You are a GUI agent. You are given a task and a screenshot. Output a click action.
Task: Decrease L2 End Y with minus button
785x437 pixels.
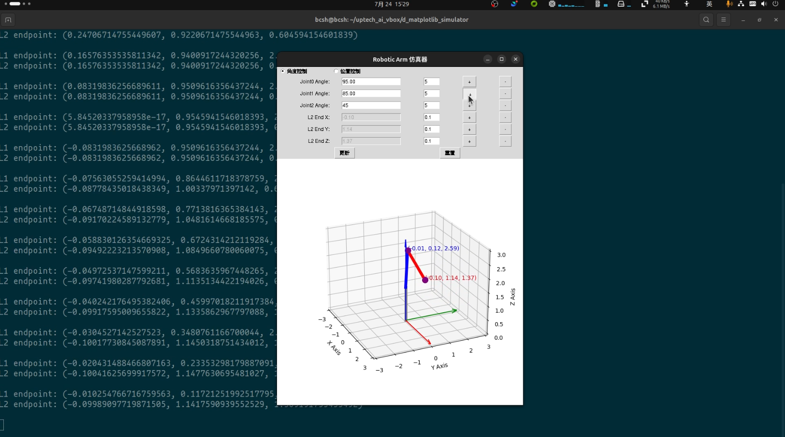505,129
